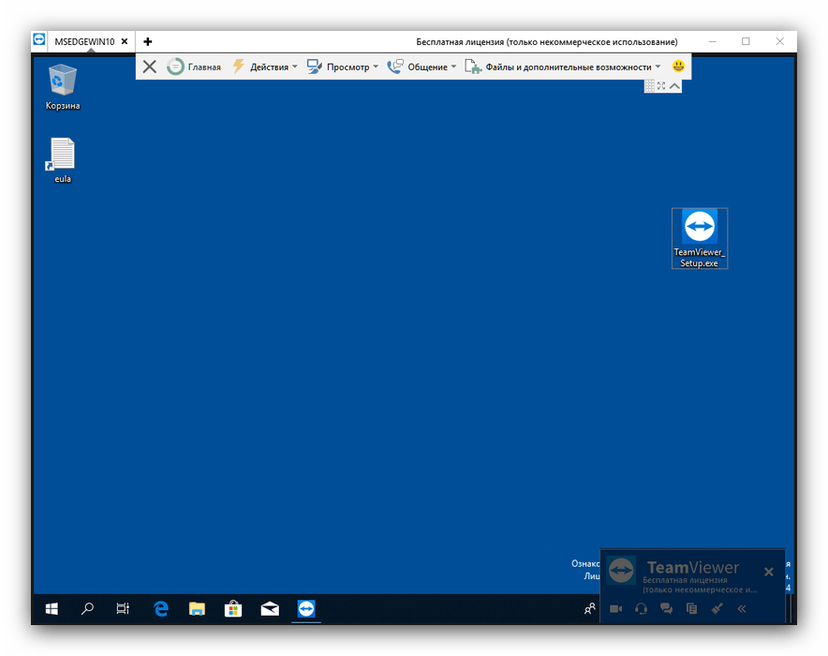This screenshot has height=656, width=828.
Task: Click the file transfer documents icon
Action: point(691,609)
